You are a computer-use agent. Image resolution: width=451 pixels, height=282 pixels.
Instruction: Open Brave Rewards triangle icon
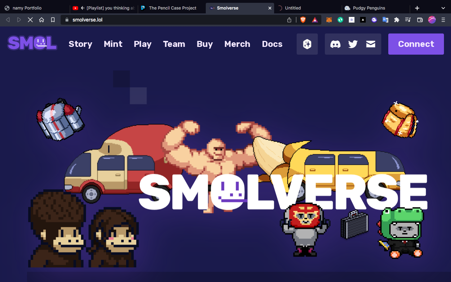[x=315, y=20]
